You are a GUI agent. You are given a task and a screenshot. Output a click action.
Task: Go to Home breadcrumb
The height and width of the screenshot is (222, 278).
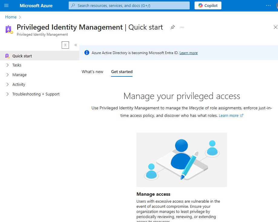coord(11,17)
